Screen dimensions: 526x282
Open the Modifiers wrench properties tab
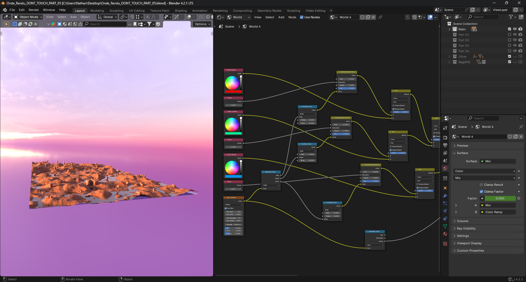(445, 196)
